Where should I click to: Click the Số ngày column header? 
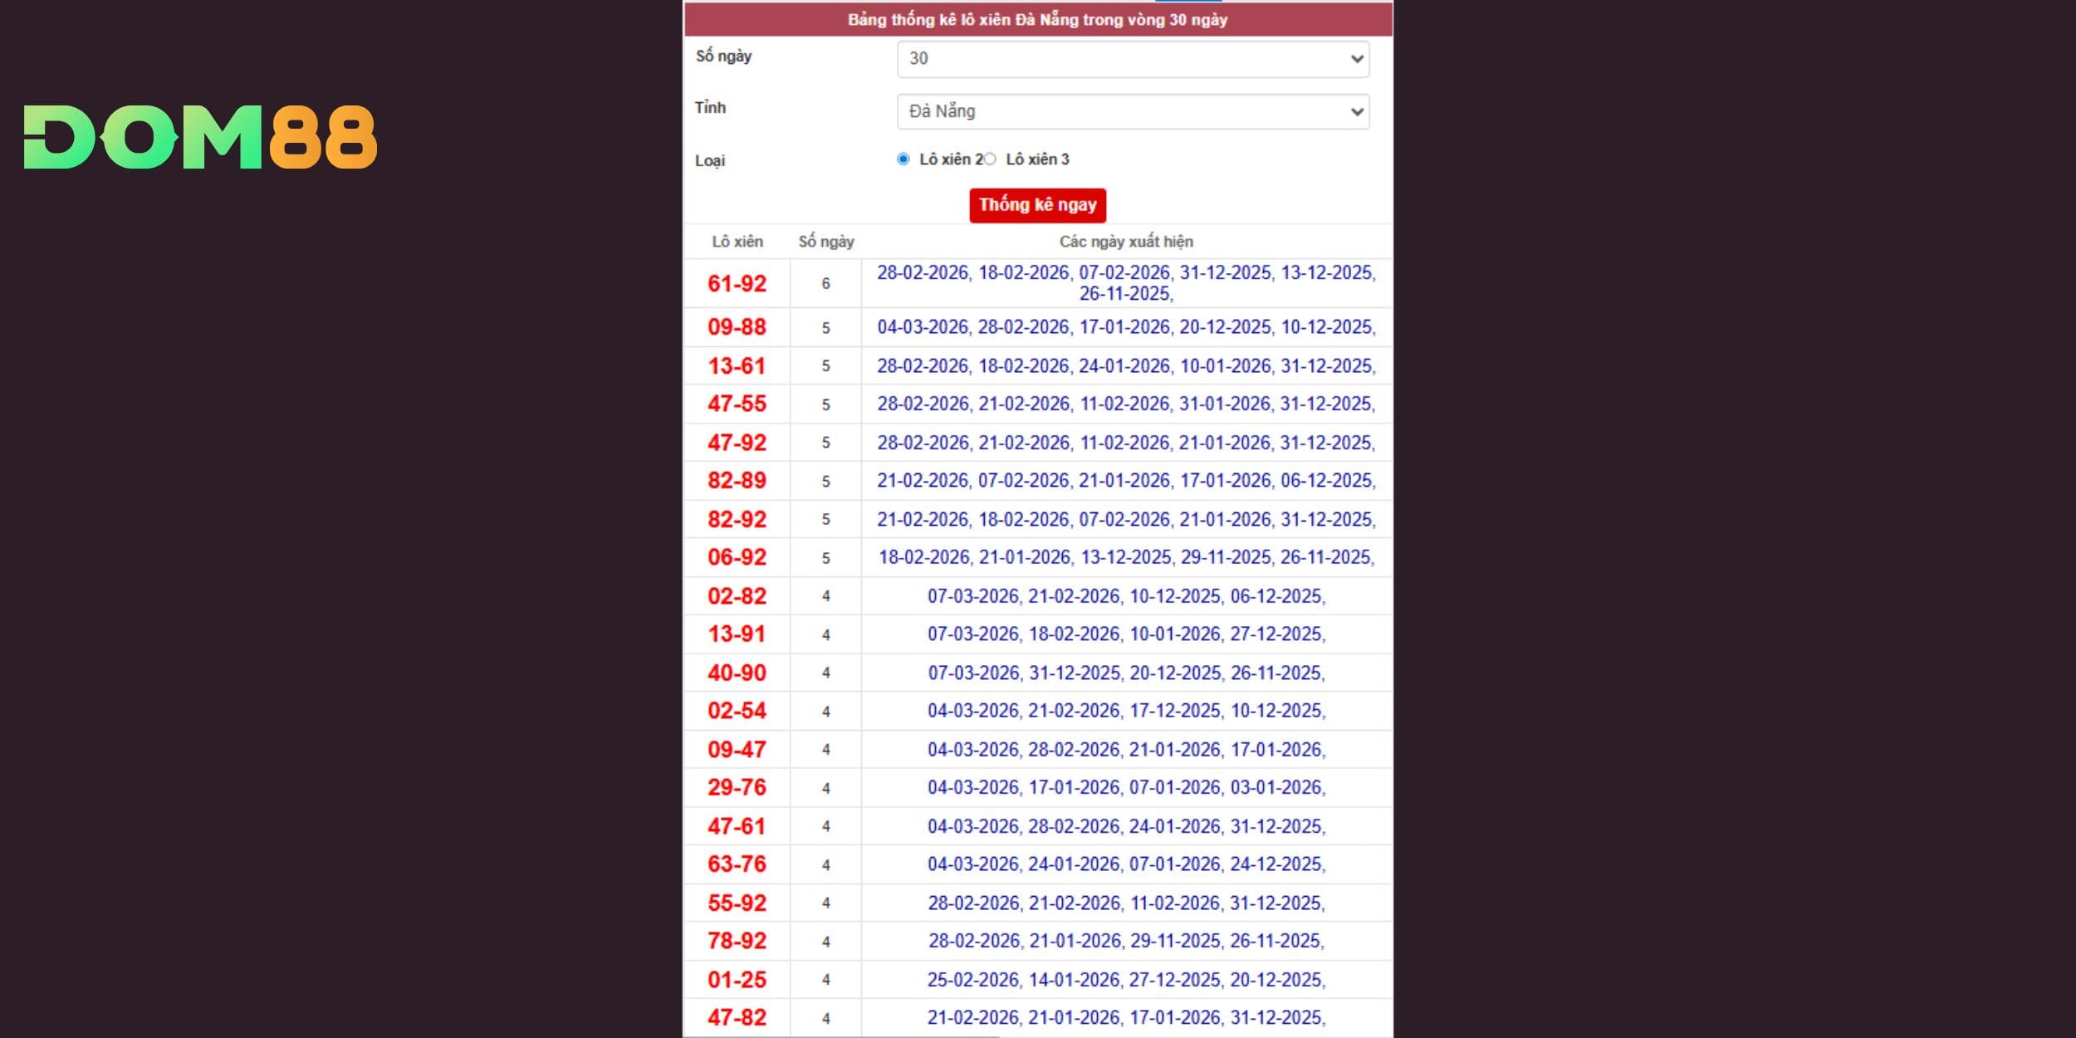pyautogui.click(x=825, y=242)
